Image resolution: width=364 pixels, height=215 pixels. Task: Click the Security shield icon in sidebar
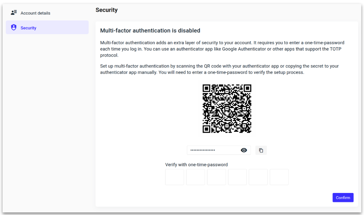pyautogui.click(x=13, y=28)
